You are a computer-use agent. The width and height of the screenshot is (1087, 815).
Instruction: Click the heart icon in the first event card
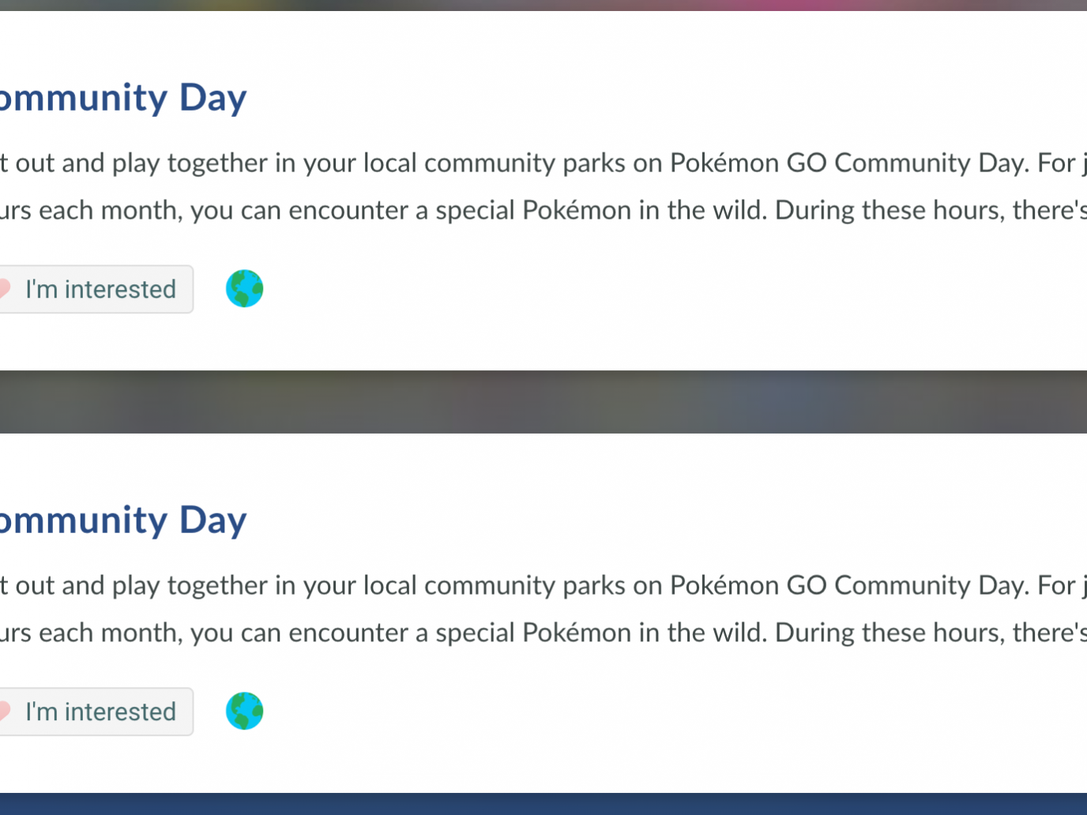[x=4, y=289]
